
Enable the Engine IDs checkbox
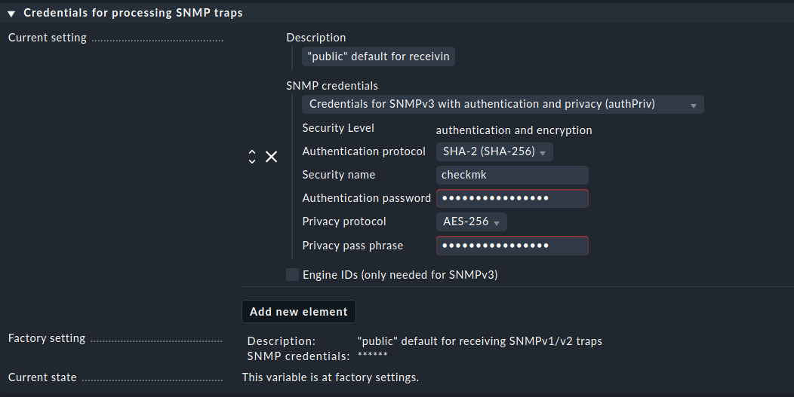292,275
